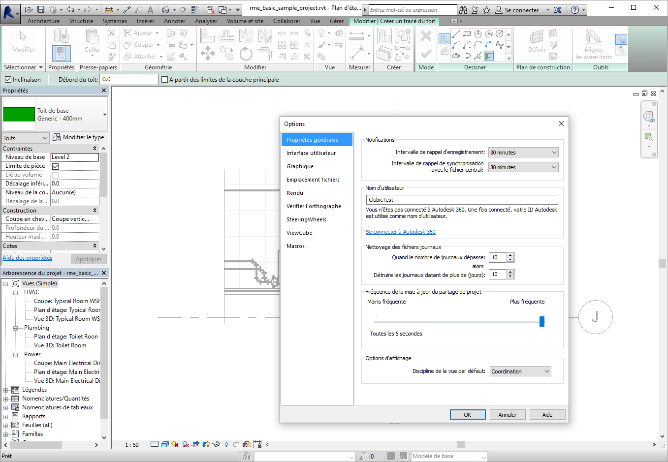
Task: Click the thin lines quick access icon
Action: (x=195, y=10)
